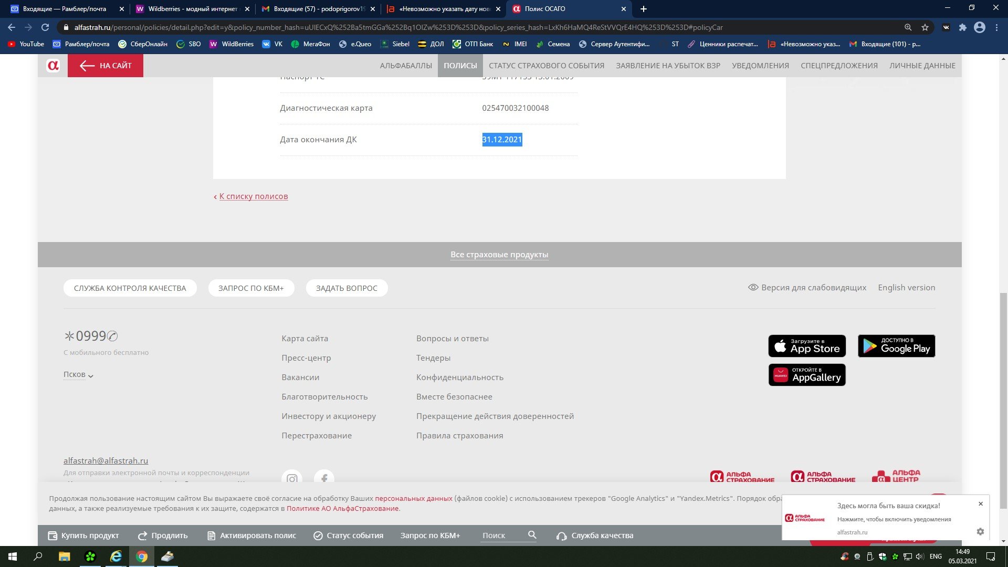The image size is (1008, 567).
Task: Select the ПОЛИСЫ tab
Action: 460,66
